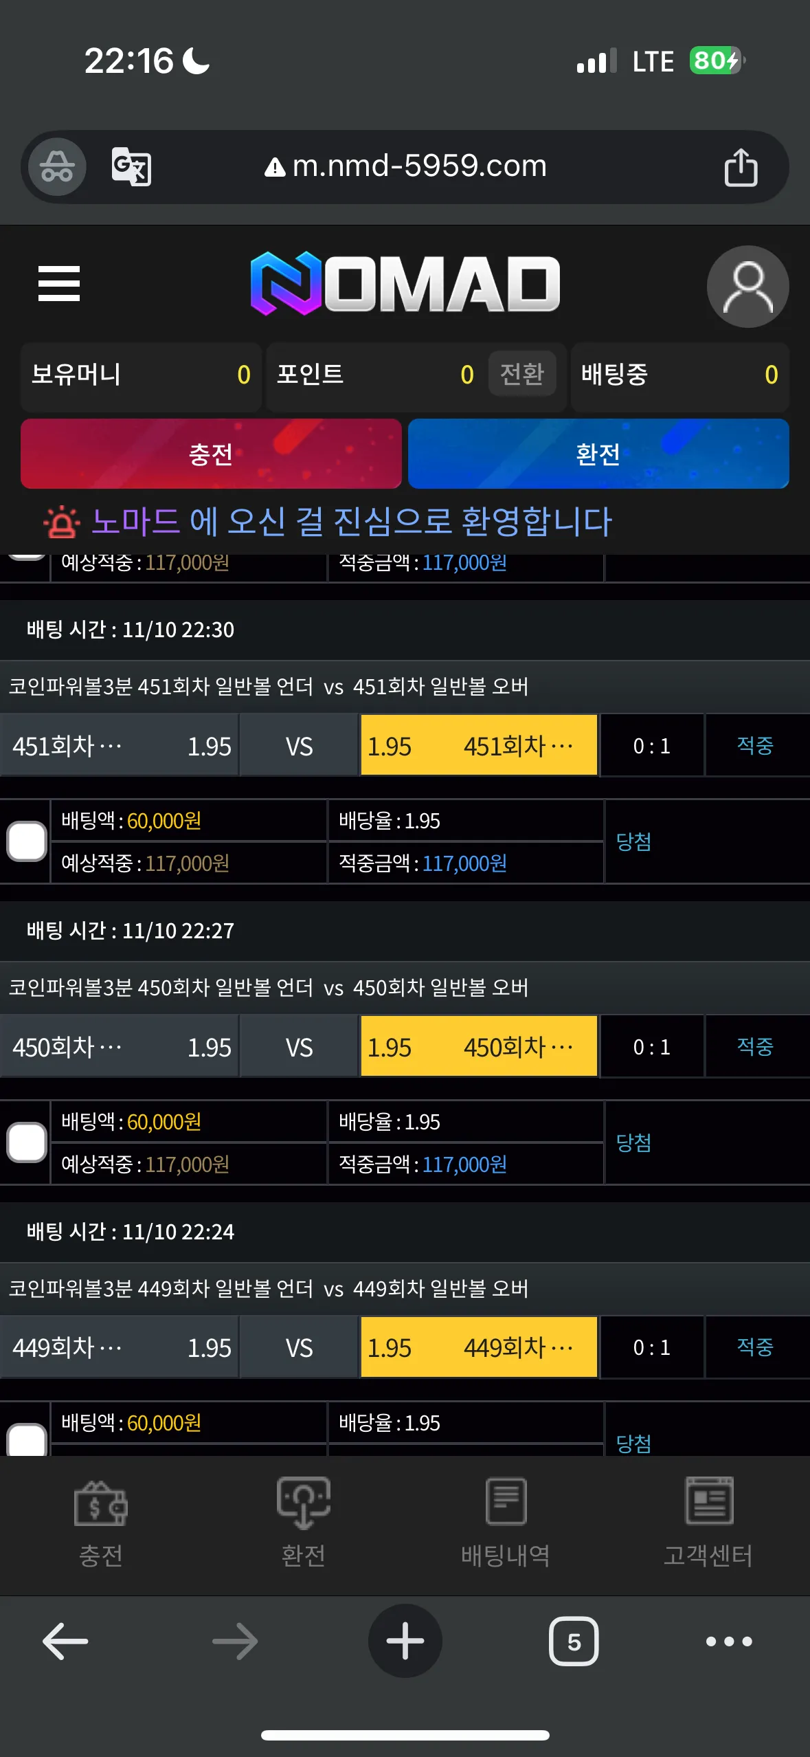
Task: Tap the share icon in address bar
Action: click(741, 167)
